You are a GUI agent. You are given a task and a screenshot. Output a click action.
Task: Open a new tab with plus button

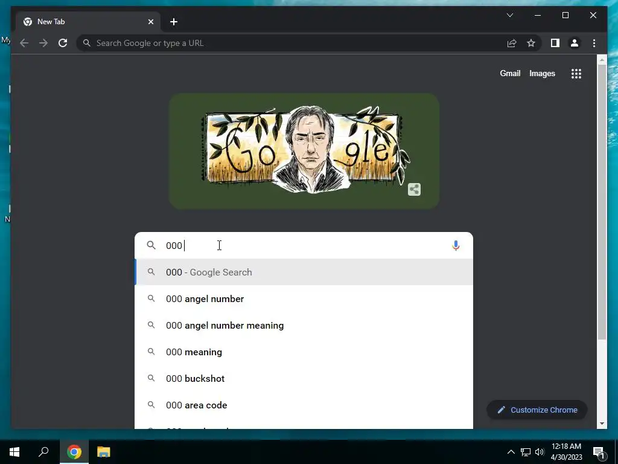[174, 22]
